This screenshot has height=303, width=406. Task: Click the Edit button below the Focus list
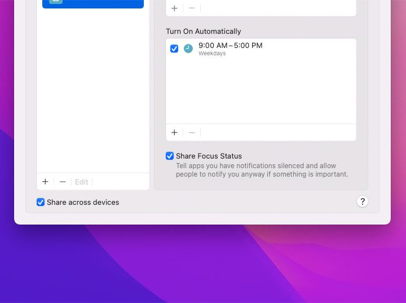82,182
